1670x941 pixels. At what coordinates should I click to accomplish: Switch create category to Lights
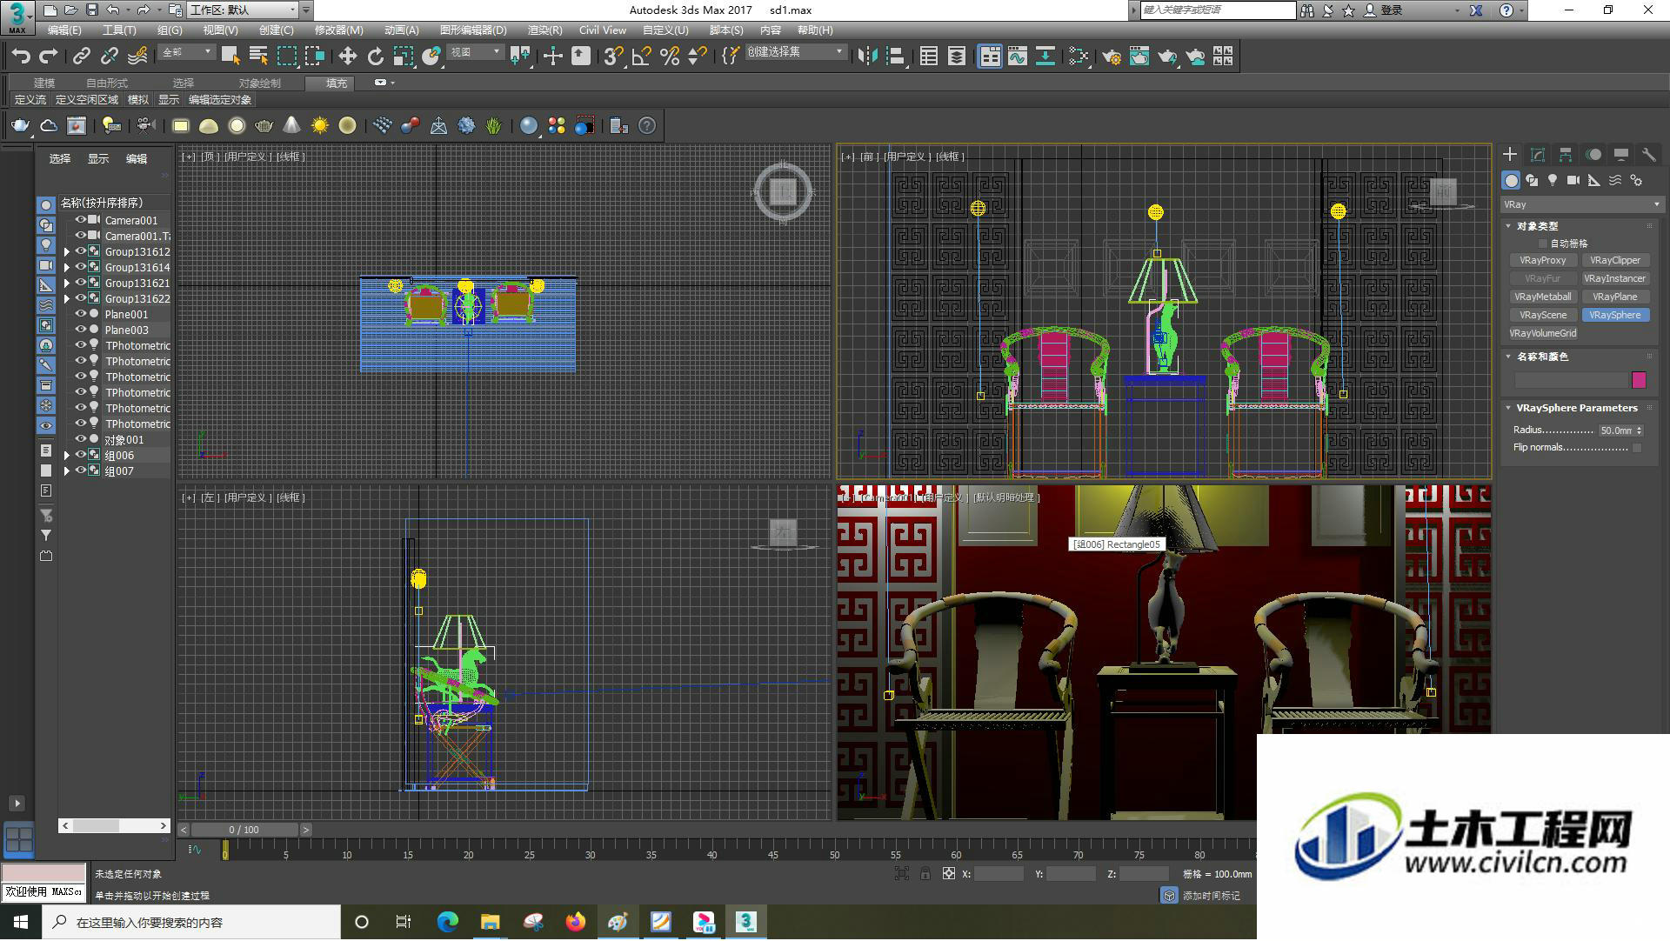(1553, 180)
